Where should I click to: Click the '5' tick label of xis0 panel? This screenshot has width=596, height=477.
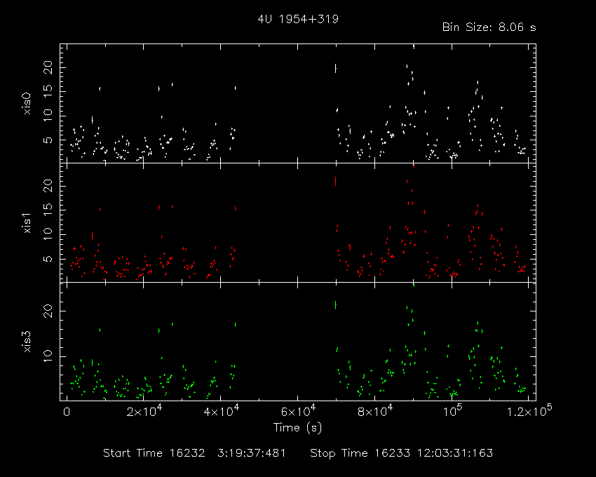click(48, 140)
